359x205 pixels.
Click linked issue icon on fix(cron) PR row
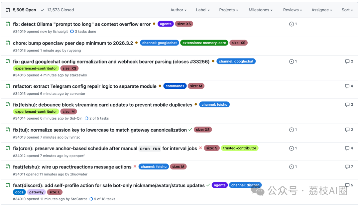292,148
